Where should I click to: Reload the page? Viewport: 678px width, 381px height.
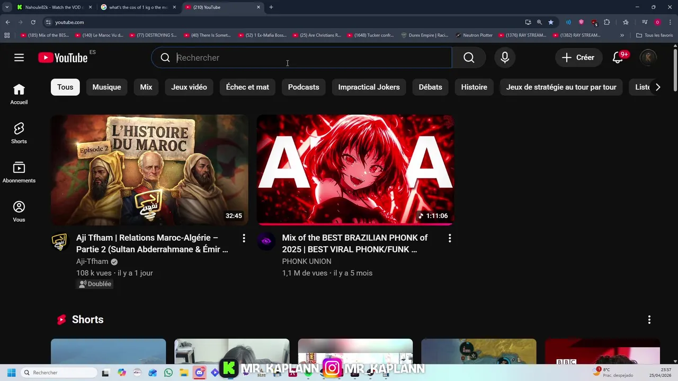[33, 22]
